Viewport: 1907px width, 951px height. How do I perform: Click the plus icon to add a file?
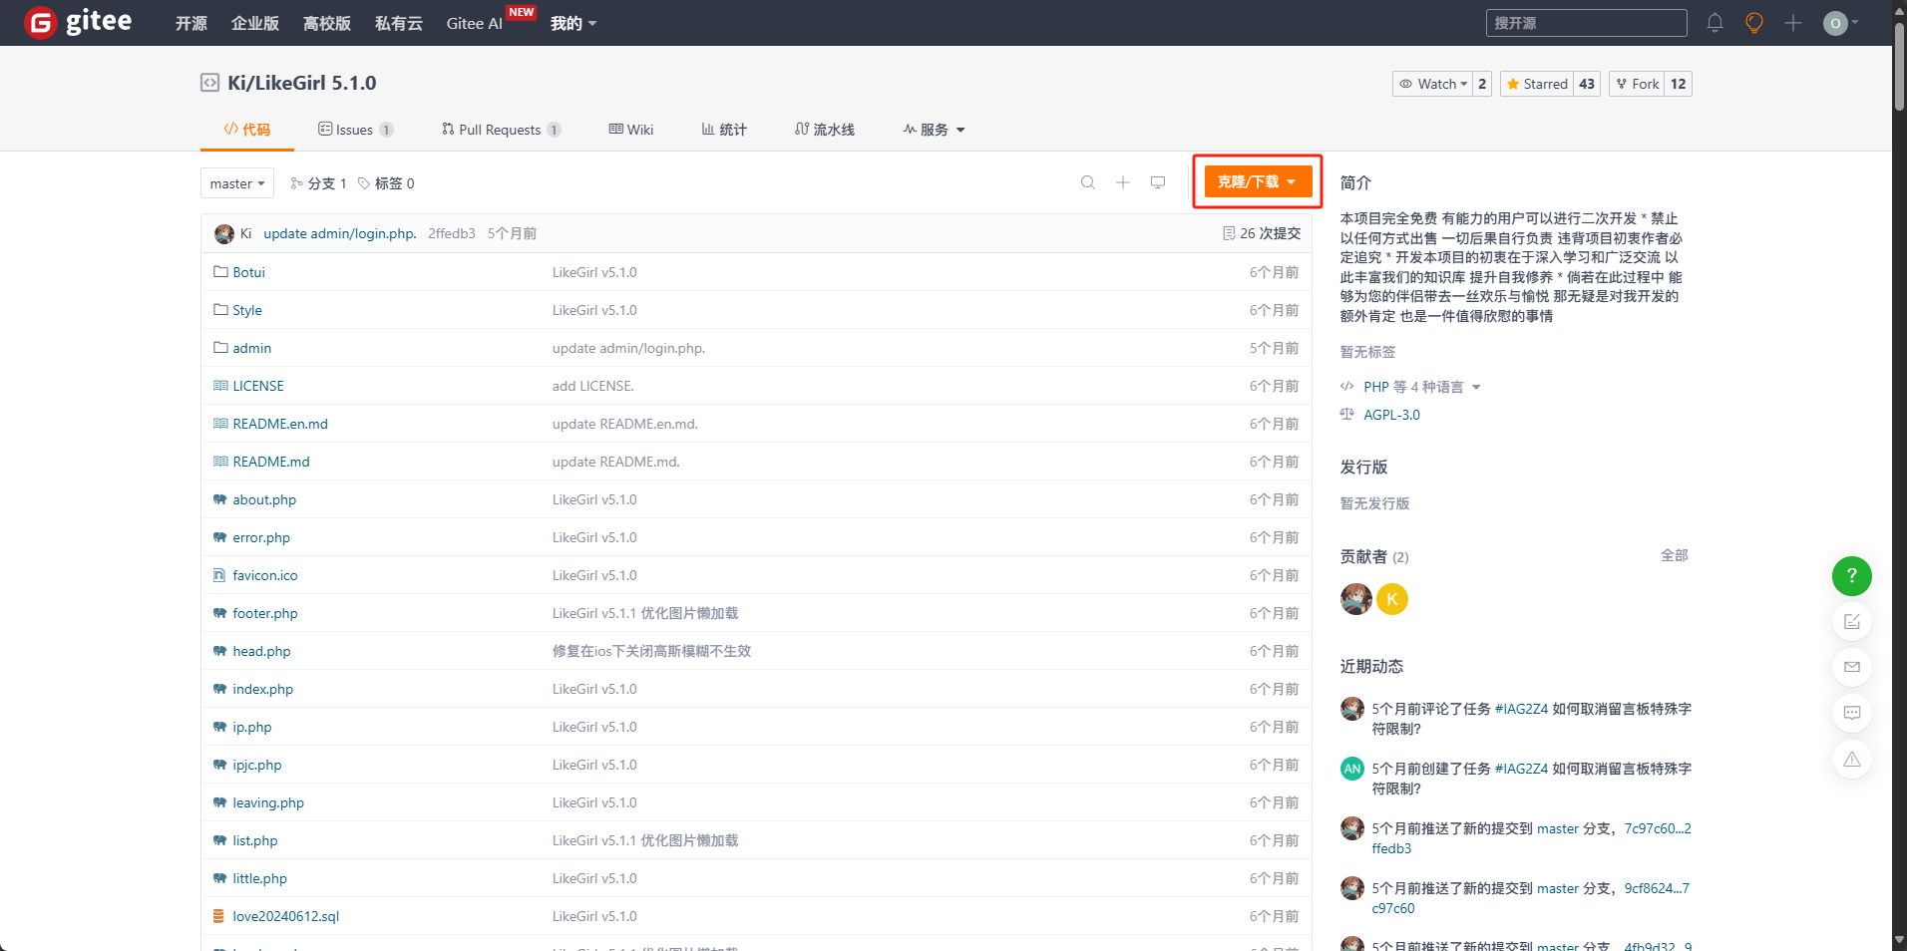(x=1123, y=182)
